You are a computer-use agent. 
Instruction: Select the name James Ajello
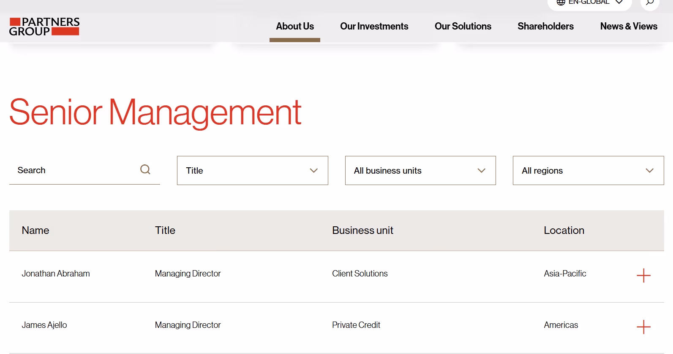pos(44,325)
